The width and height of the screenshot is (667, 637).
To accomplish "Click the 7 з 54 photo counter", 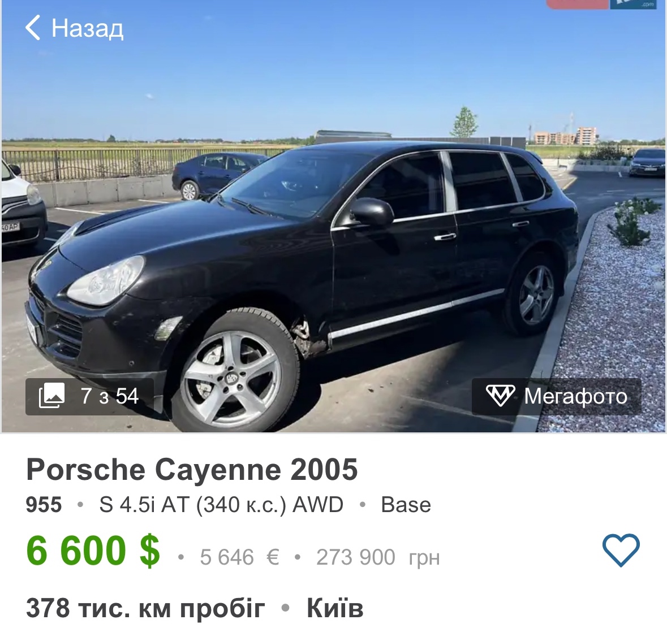I will [110, 396].
